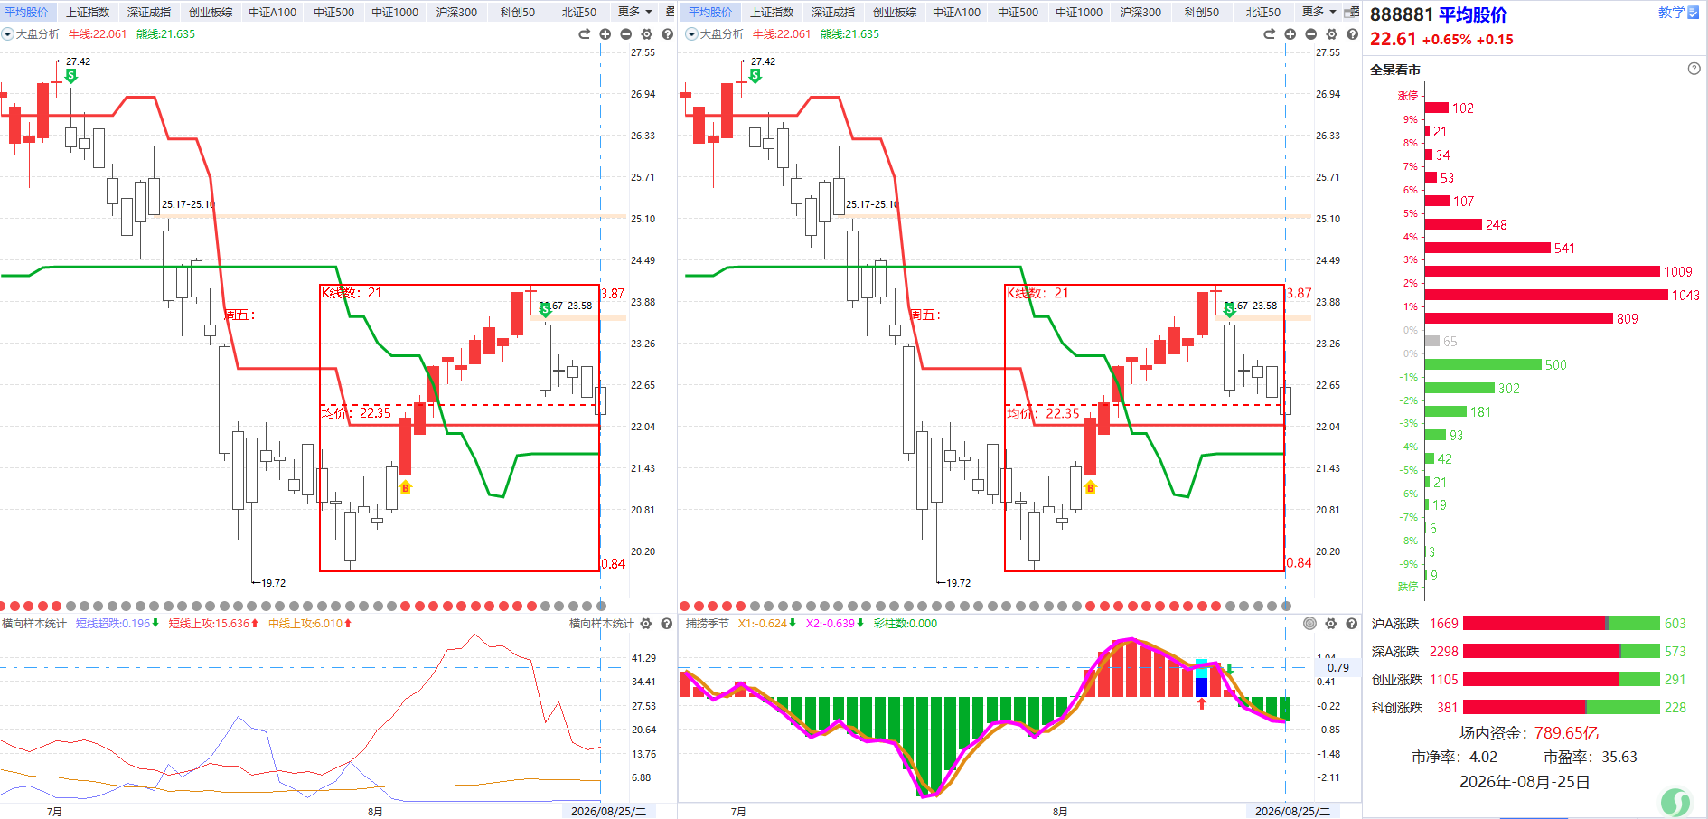Screen dimensions: 1708x819
Task: Switch left chart to 上证指数 tab
Action: pos(88,12)
